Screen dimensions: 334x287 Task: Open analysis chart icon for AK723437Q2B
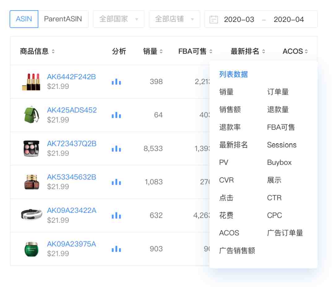click(x=116, y=149)
